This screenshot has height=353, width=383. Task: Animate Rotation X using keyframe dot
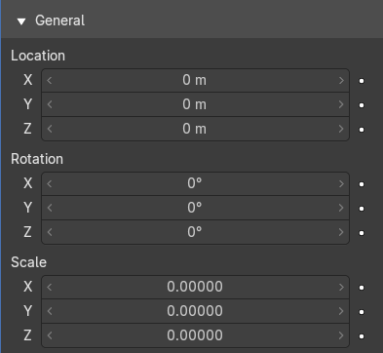(x=362, y=184)
